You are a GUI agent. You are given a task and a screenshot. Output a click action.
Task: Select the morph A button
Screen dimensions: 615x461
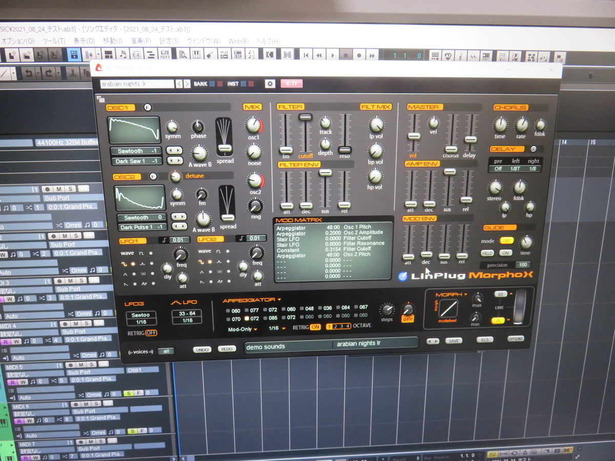click(498, 320)
